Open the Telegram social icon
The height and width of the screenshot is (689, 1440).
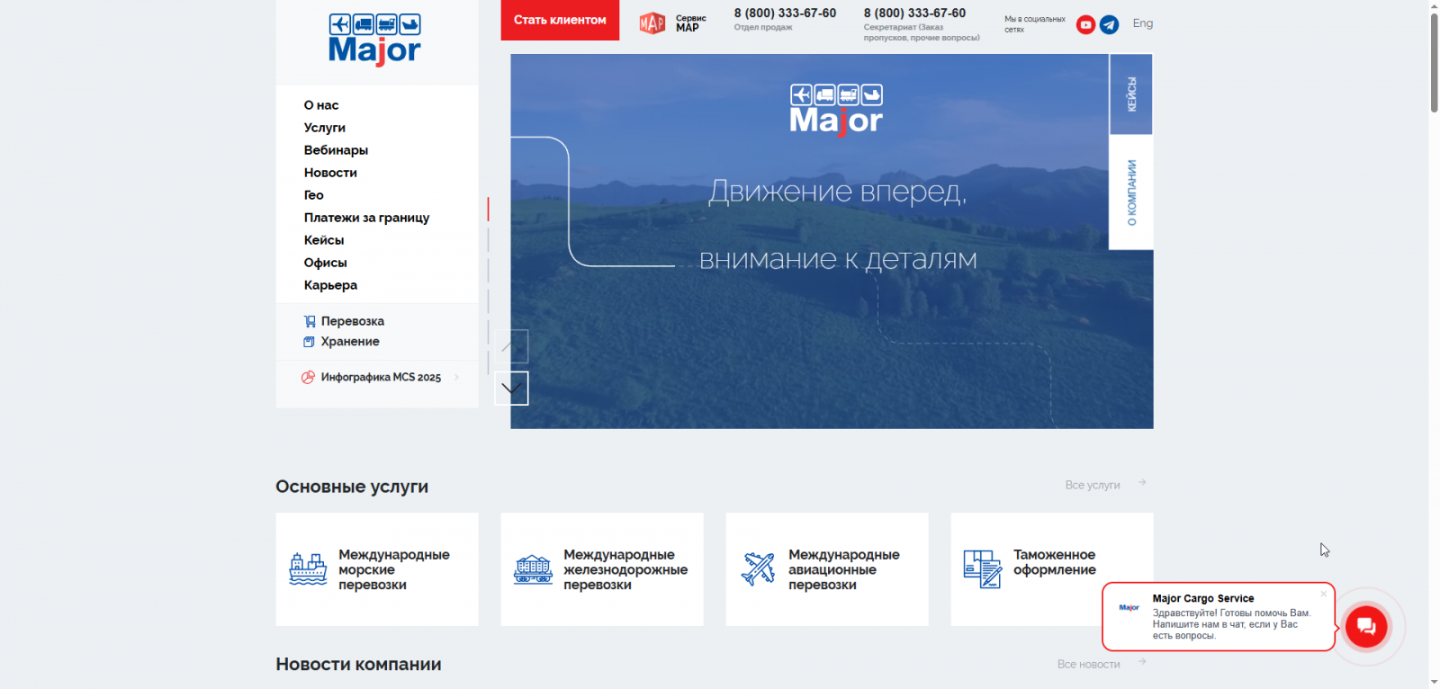(1110, 24)
